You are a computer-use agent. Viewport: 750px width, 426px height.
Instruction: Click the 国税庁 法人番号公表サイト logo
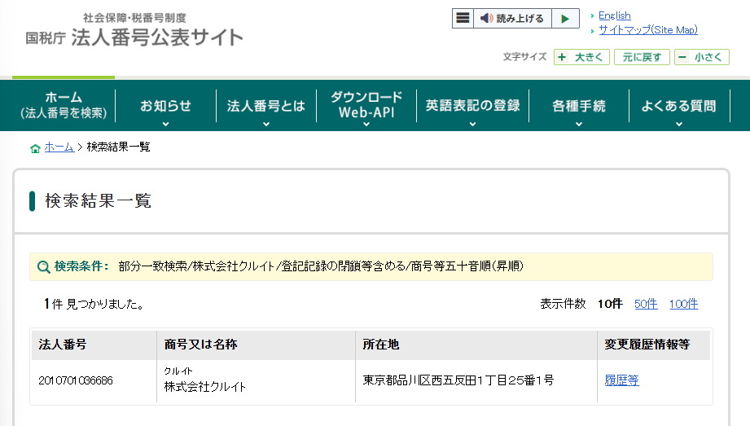[134, 30]
